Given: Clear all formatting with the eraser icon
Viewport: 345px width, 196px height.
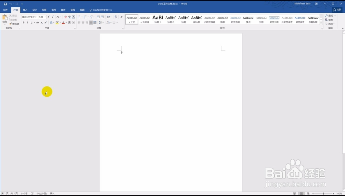Looking at the screenshot, I should tap(66, 17).
